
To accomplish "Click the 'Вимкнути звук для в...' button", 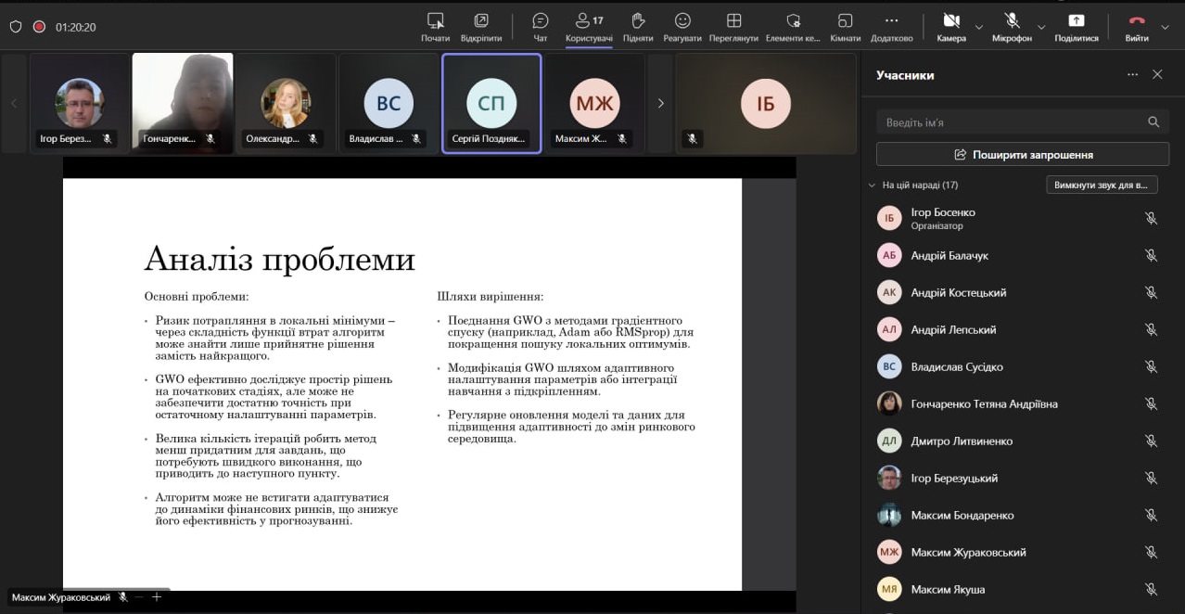I will point(1101,185).
